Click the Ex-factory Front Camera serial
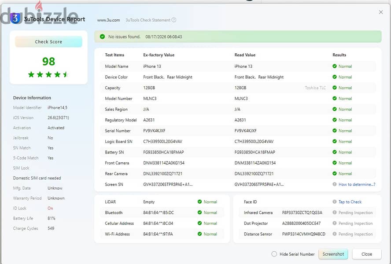391x264 pixels. (164, 163)
